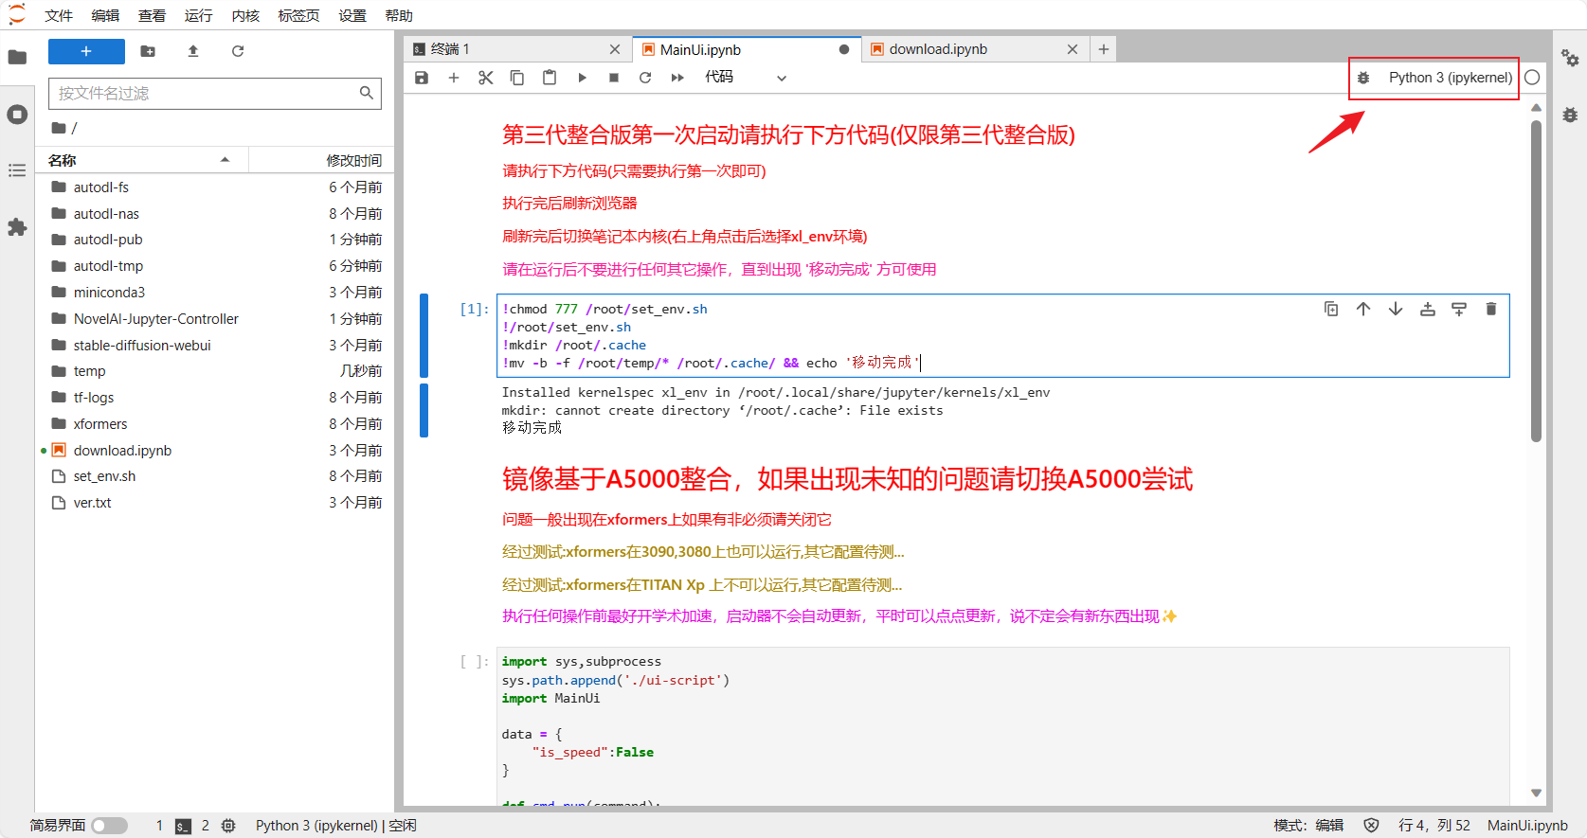
Task: Refresh the file list
Action: click(238, 51)
